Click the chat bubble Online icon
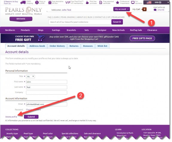Image resolution: width=172 pixels, height=142 pixels. [x=155, y=10]
